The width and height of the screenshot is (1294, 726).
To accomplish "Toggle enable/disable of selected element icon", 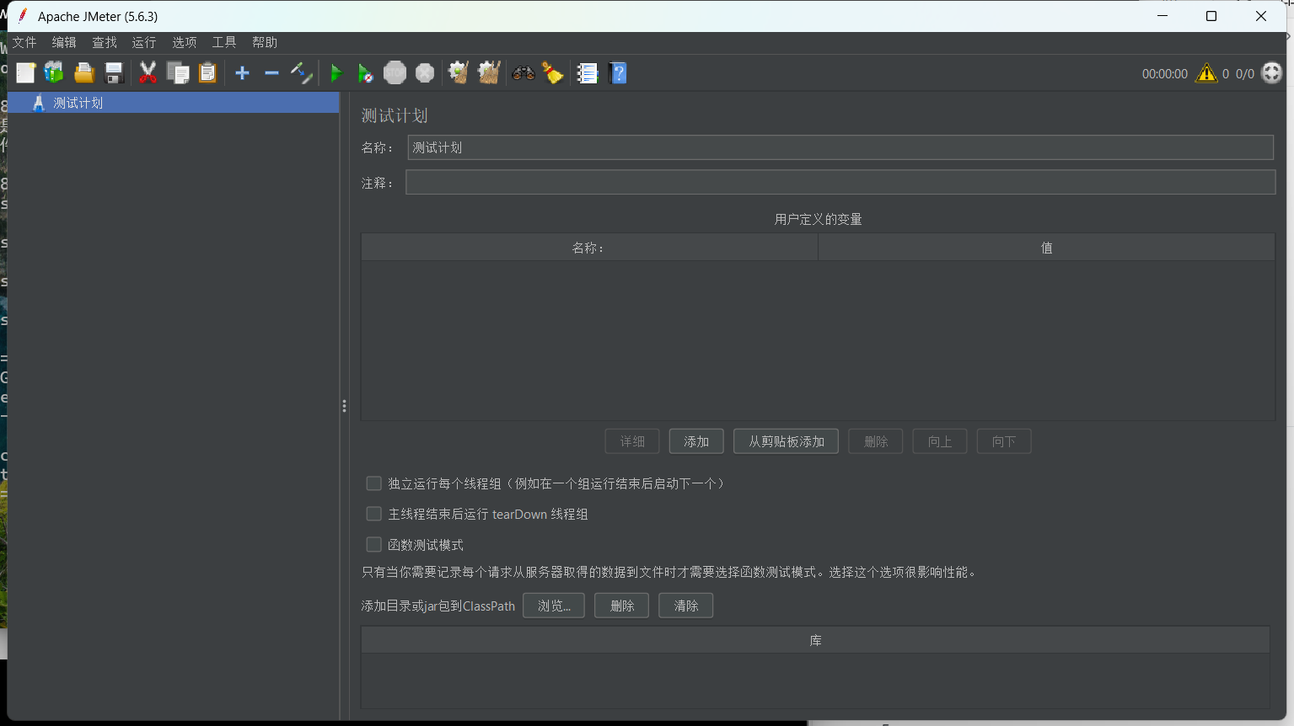I will click(301, 73).
